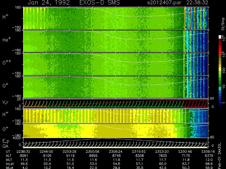
Task: Click the header time '22:38:32'
Action: tap(197, 3)
